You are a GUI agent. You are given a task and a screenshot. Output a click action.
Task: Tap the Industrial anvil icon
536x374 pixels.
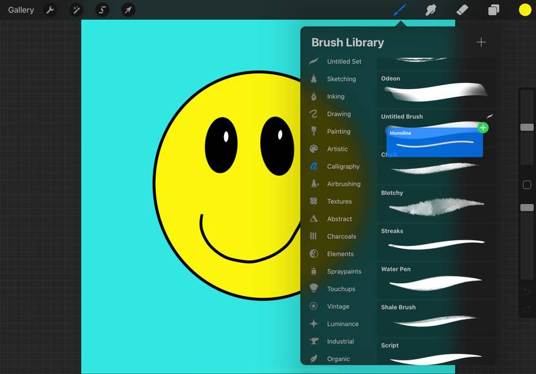tap(313, 341)
